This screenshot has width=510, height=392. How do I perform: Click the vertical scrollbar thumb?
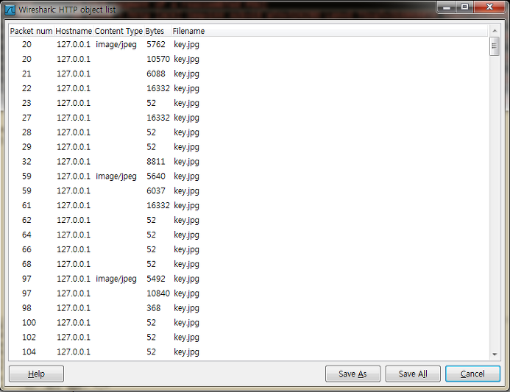click(495, 46)
